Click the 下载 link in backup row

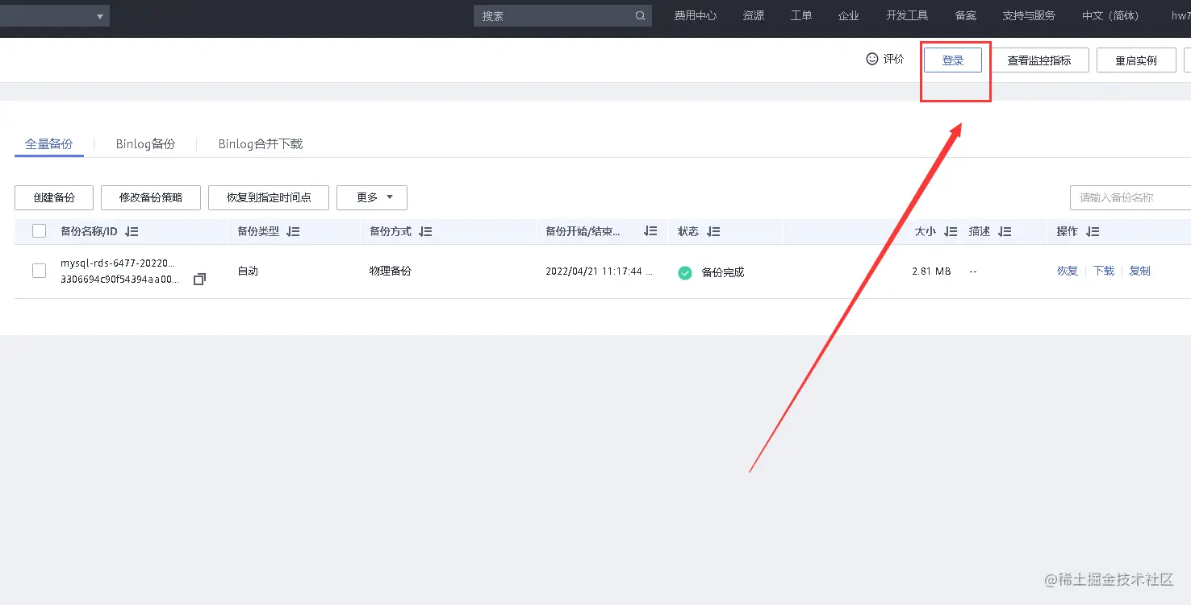pos(1104,271)
